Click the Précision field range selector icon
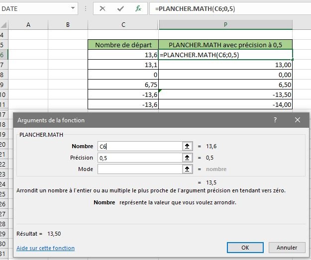 187,158
